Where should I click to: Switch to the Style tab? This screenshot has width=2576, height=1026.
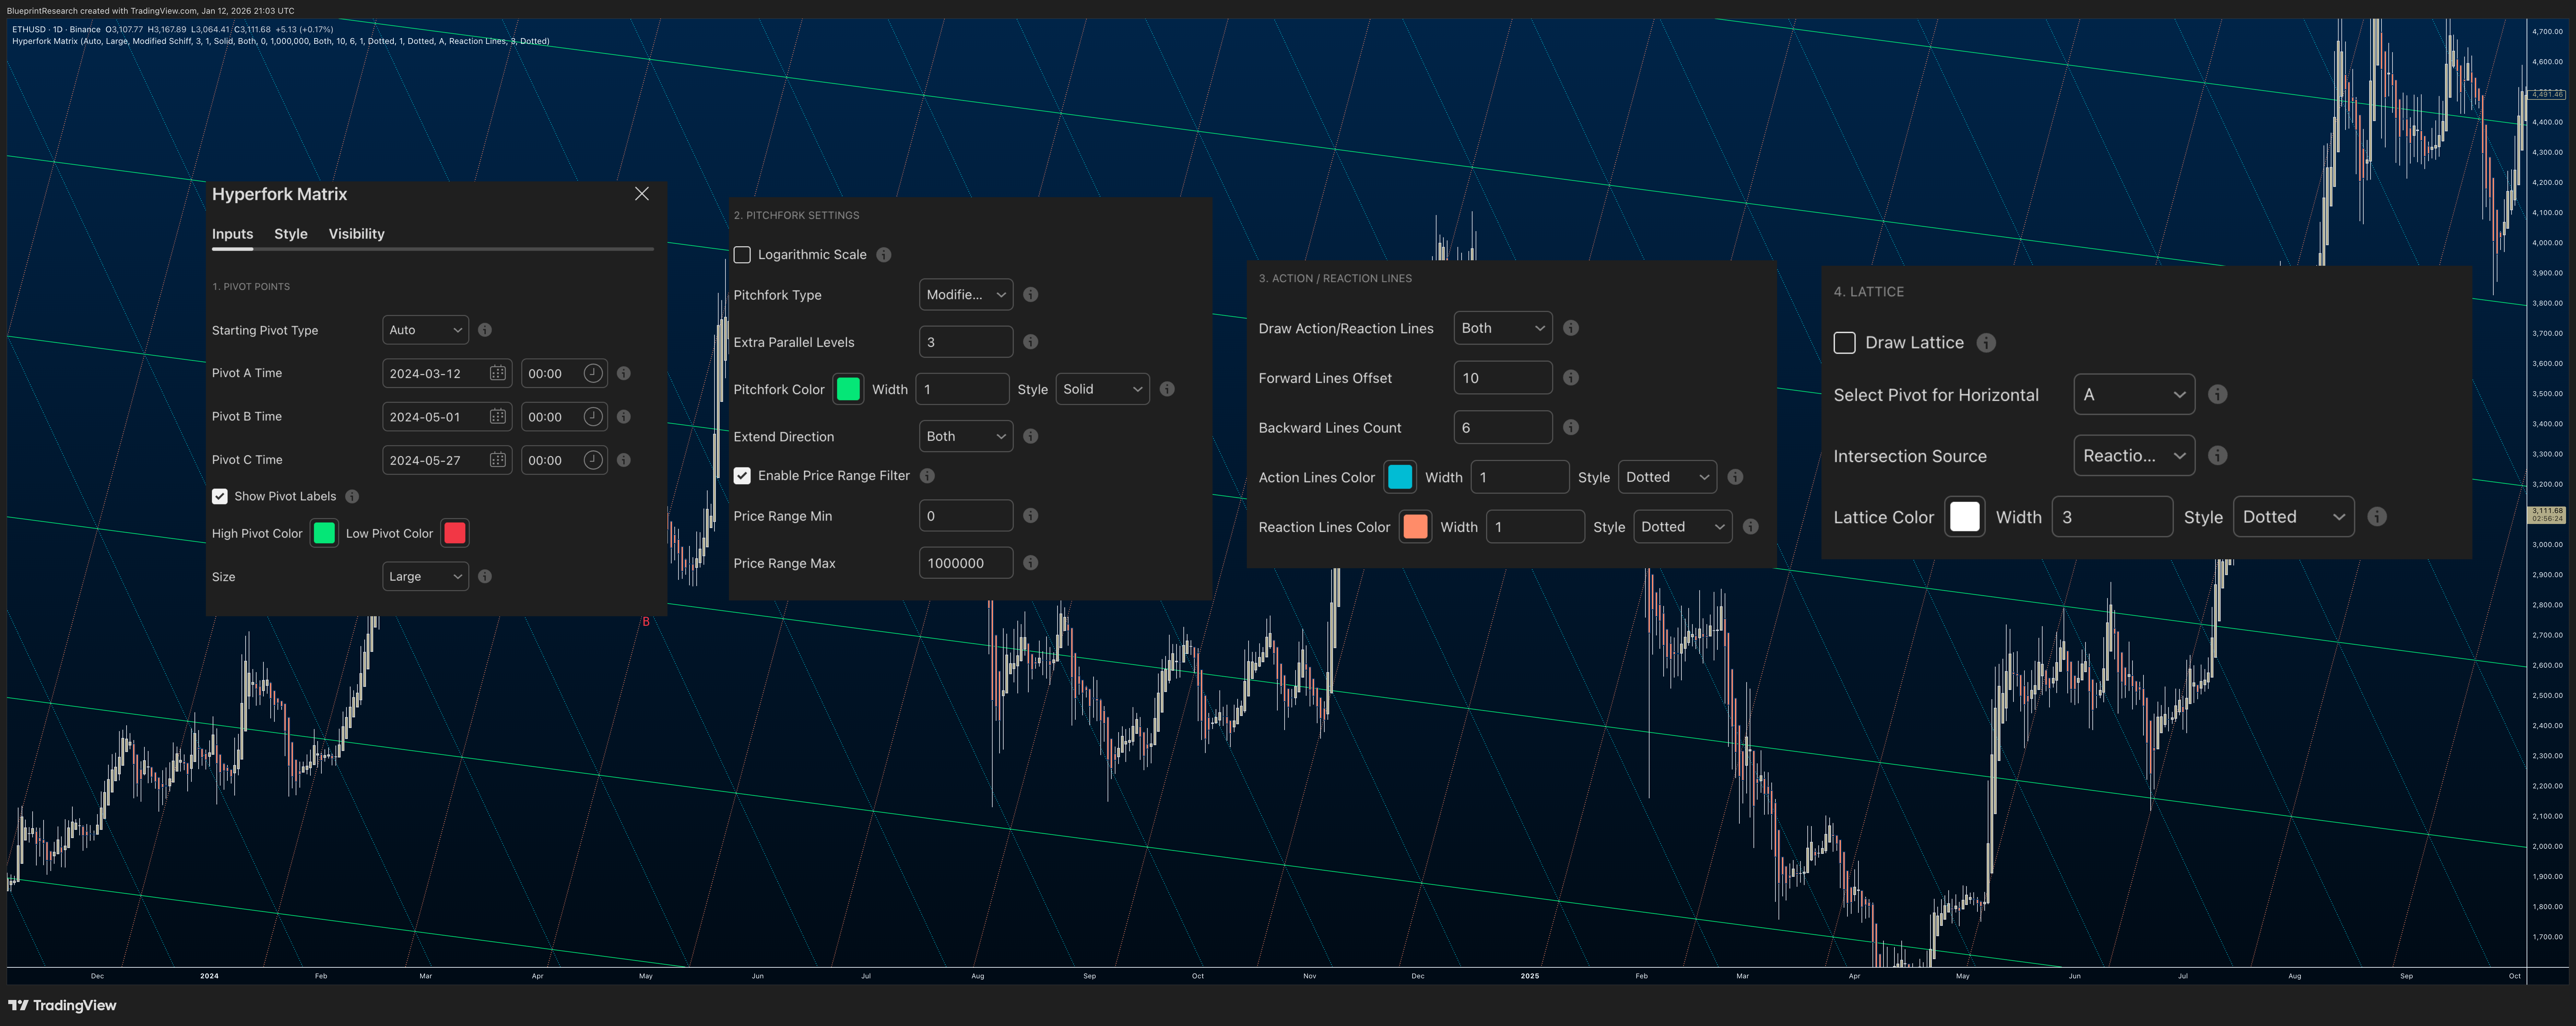(291, 234)
